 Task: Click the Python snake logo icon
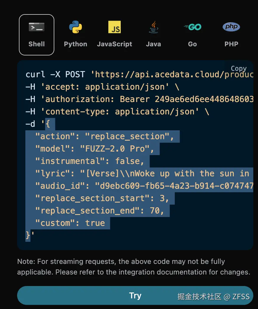coord(76,27)
